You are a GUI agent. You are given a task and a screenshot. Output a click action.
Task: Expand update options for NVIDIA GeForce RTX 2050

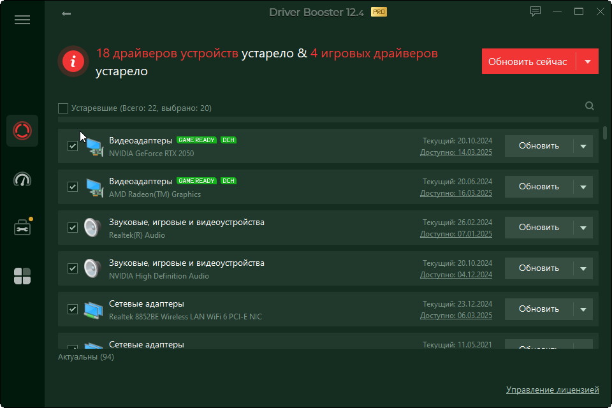click(x=583, y=146)
